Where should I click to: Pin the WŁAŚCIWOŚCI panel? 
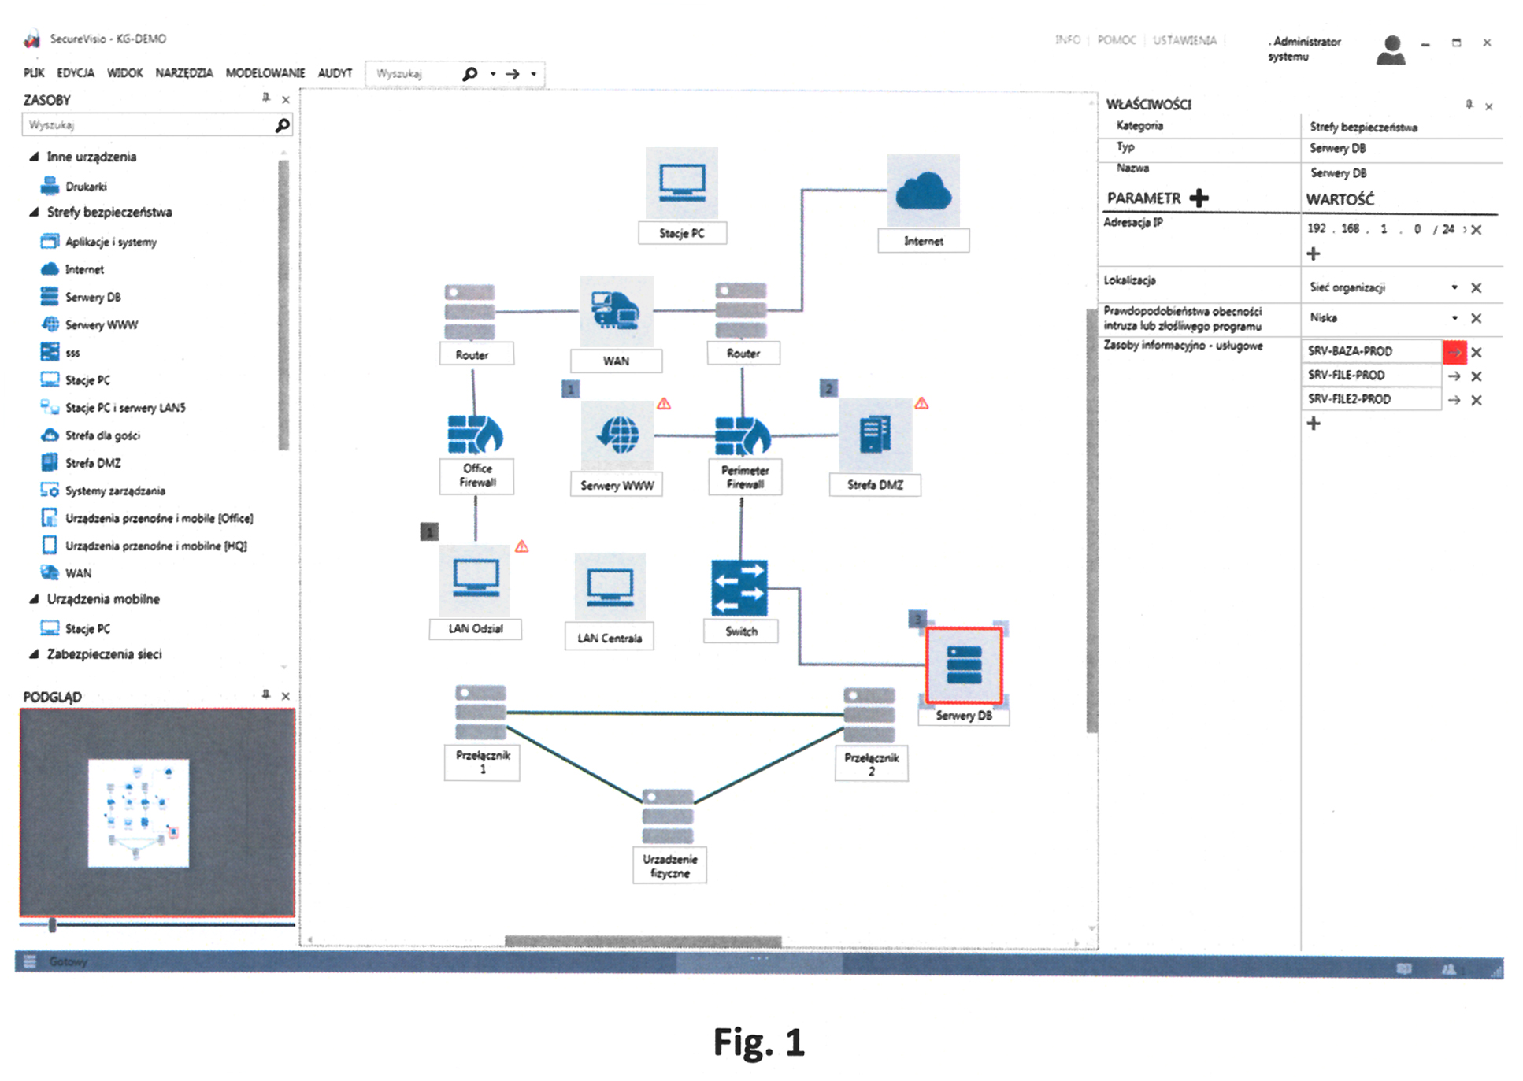(x=1469, y=105)
